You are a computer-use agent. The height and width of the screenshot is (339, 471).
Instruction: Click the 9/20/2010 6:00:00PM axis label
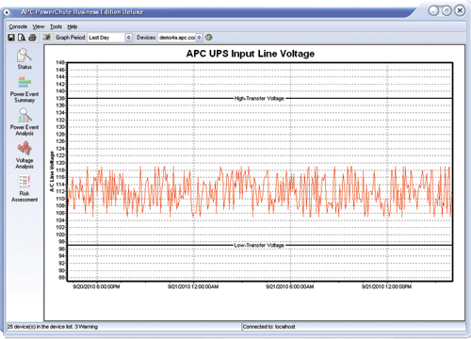pyautogui.click(x=96, y=286)
